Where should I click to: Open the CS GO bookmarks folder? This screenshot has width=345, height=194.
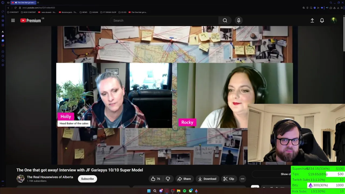click(122, 12)
